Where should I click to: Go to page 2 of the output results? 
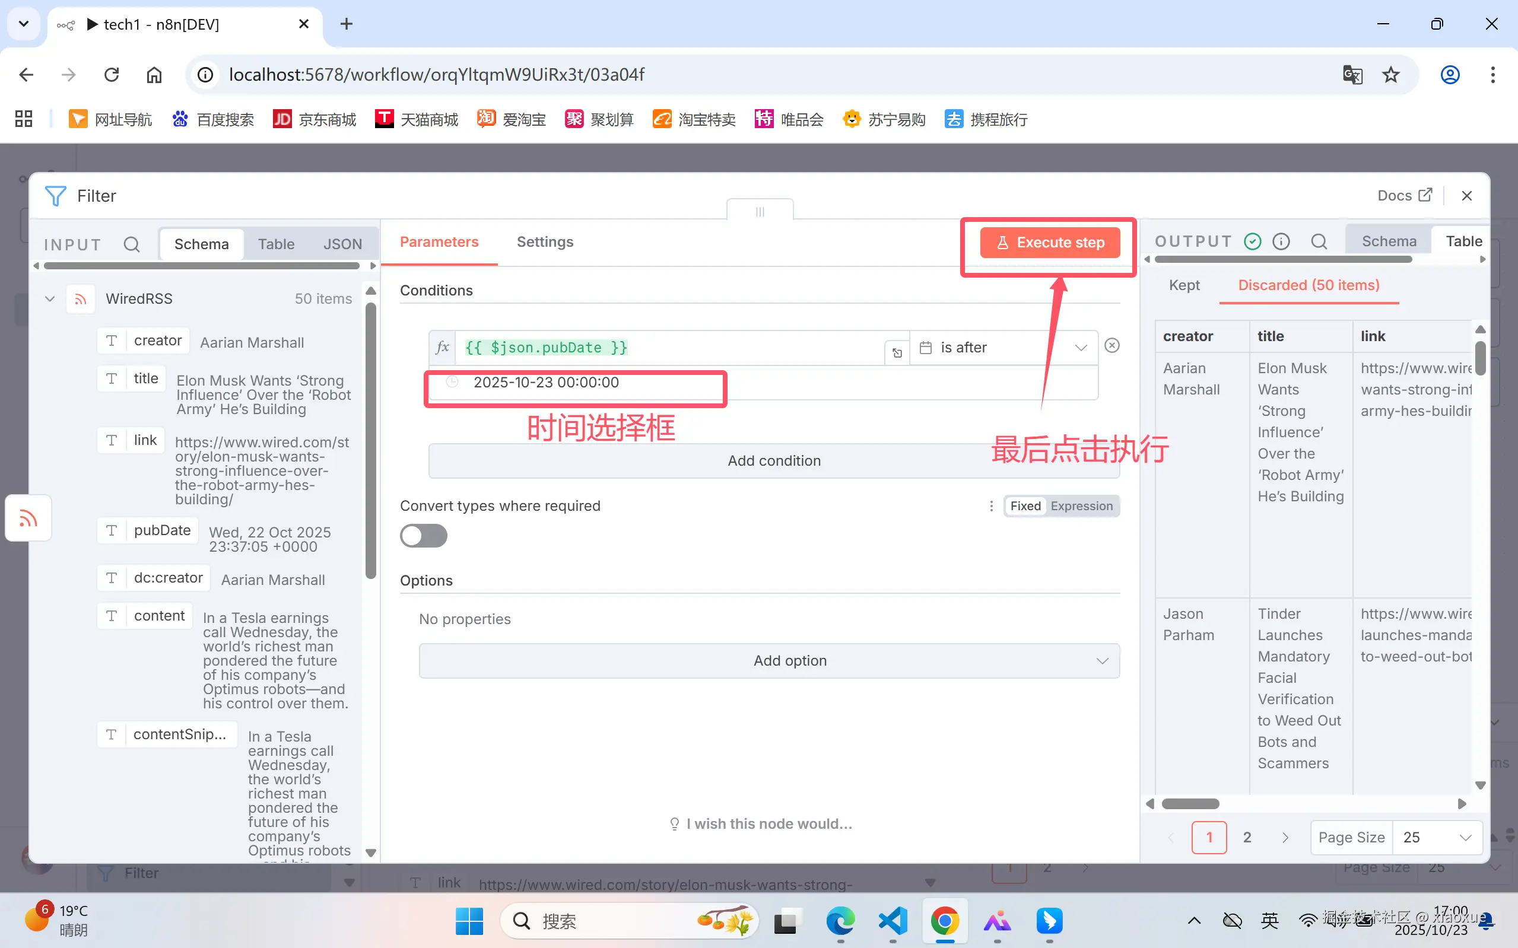click(x=1247, y=837)
